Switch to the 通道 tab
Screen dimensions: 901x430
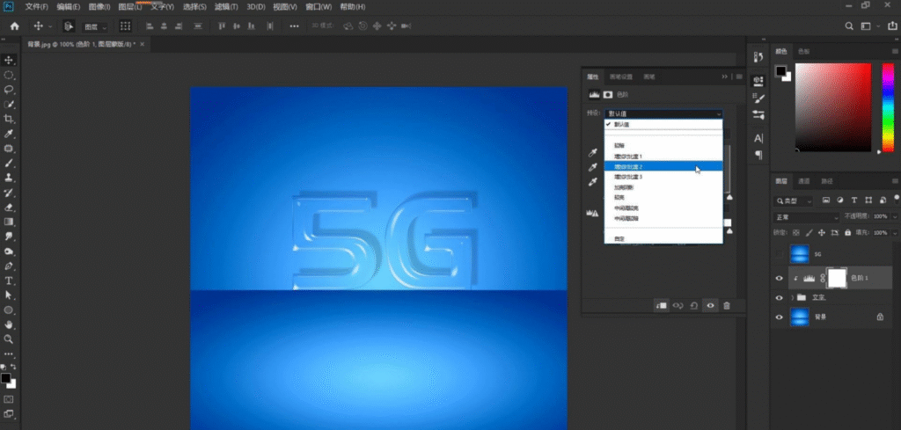[x=803, y=181]
